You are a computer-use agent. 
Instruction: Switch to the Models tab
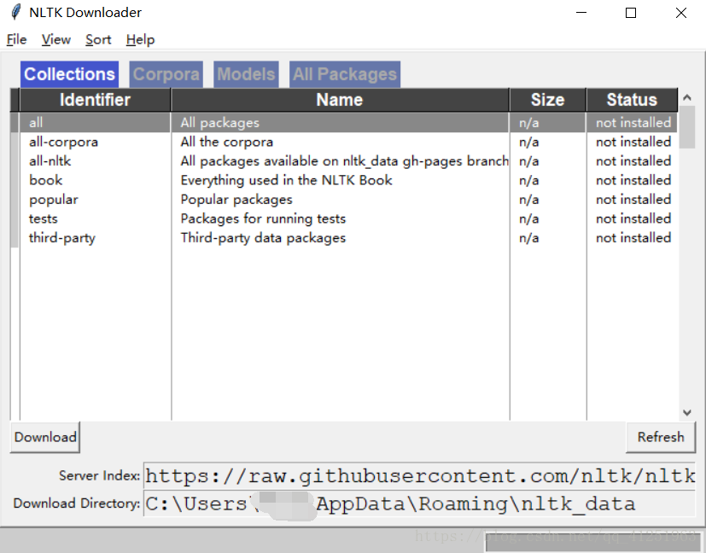(x=246, y=74)
